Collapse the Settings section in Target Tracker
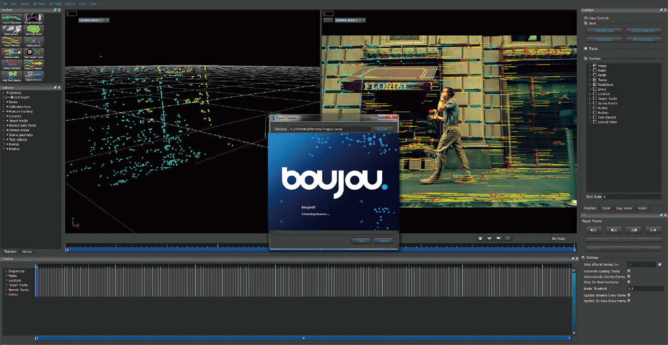Screen dimensions: 668x345 pyautogui.click(x=584, y=257)
